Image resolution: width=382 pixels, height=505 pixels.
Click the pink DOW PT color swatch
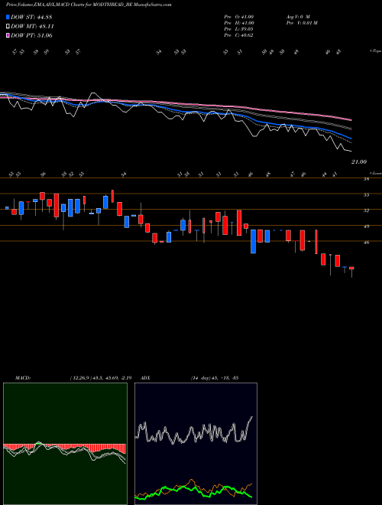tap(8, 35)
